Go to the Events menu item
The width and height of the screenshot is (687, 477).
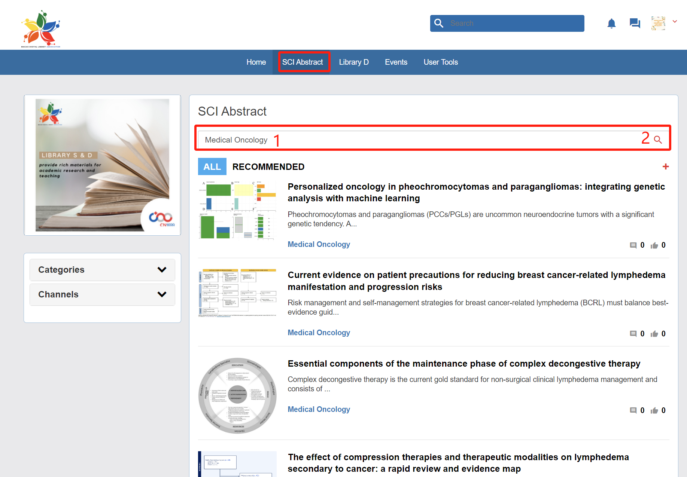point(396,62)
